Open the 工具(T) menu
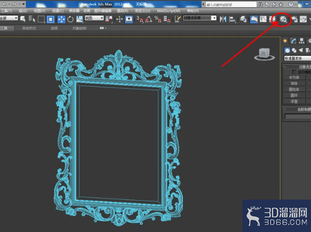Image resolution: width=311 pixels, height=232 pixels. pos(6,11)
